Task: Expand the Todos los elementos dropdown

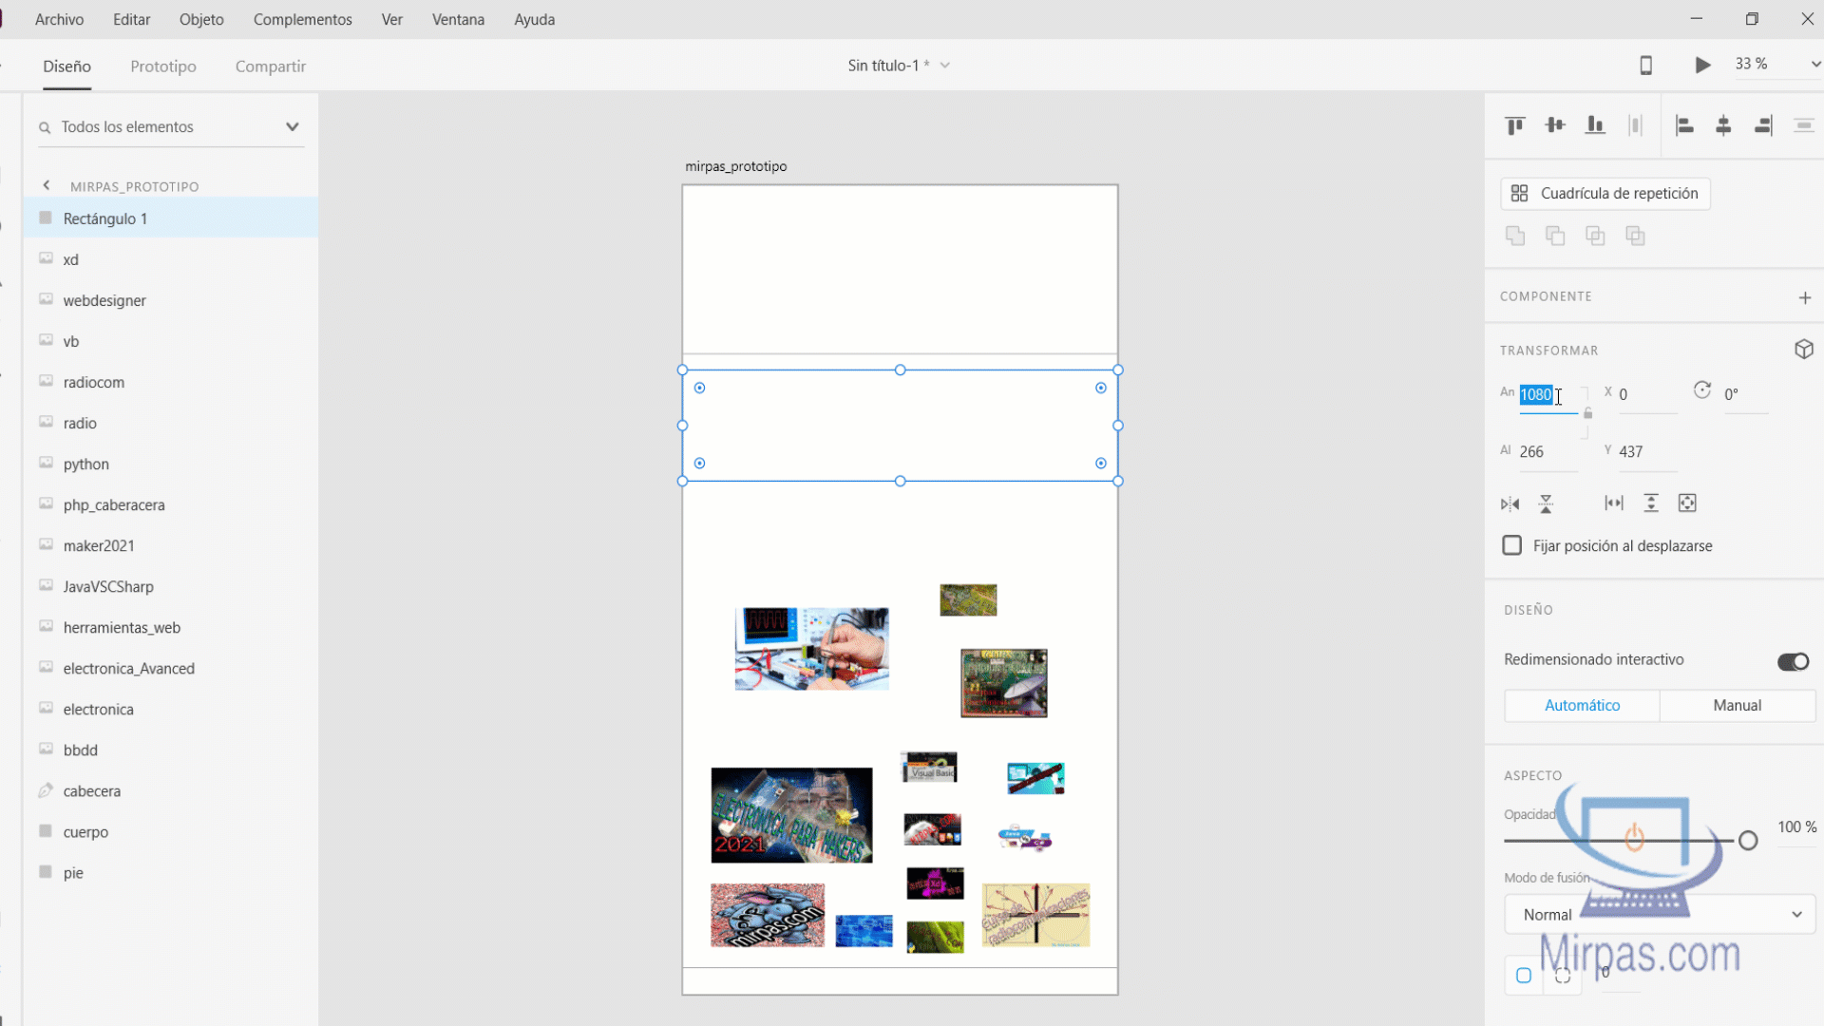Action: click(x=292, y=126)
